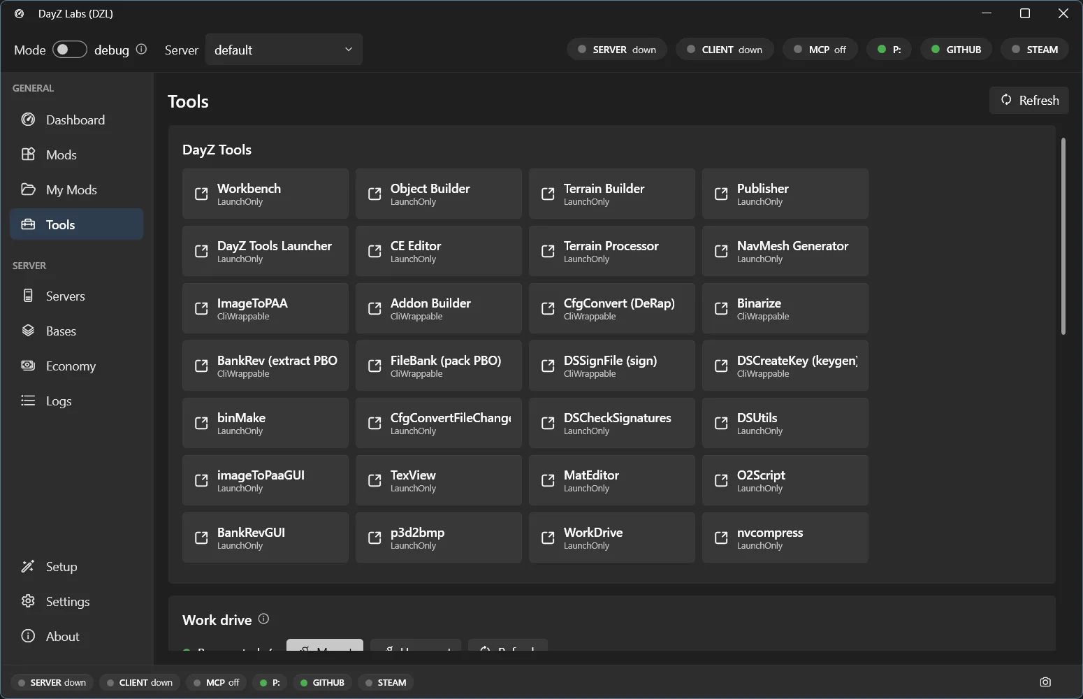Click the bottom SERVER down status entry
The image size is (1083, 699).
pos(52,682)
